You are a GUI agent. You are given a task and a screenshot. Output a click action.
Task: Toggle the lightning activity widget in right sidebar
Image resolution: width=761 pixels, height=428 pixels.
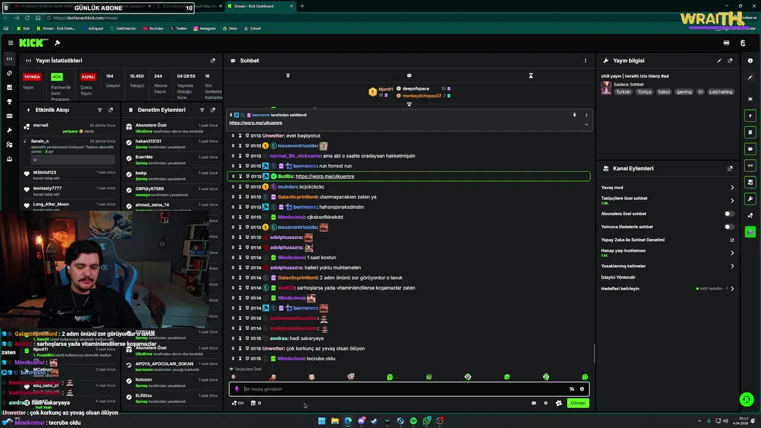pyautogui.click(x=750, y=115)
